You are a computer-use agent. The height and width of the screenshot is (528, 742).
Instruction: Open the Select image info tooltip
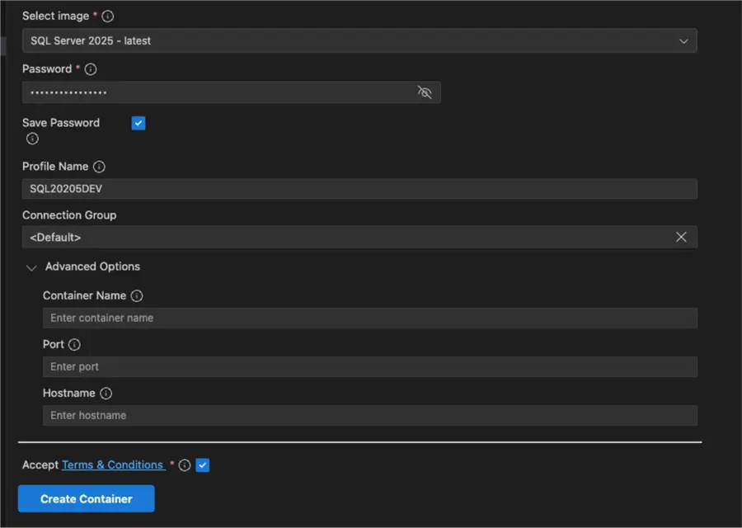(x=107, y=16)
